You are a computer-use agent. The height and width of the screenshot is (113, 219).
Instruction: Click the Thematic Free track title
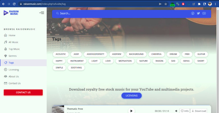tap(75, 109)
